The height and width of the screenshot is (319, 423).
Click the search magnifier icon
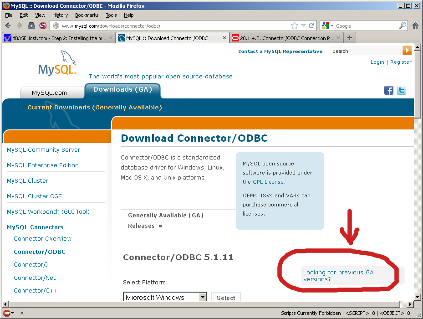coord(402,26)
